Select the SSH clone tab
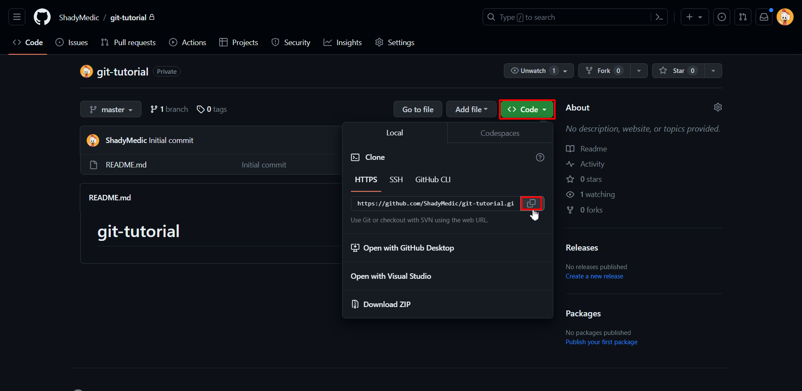 [x=396, y=180]
